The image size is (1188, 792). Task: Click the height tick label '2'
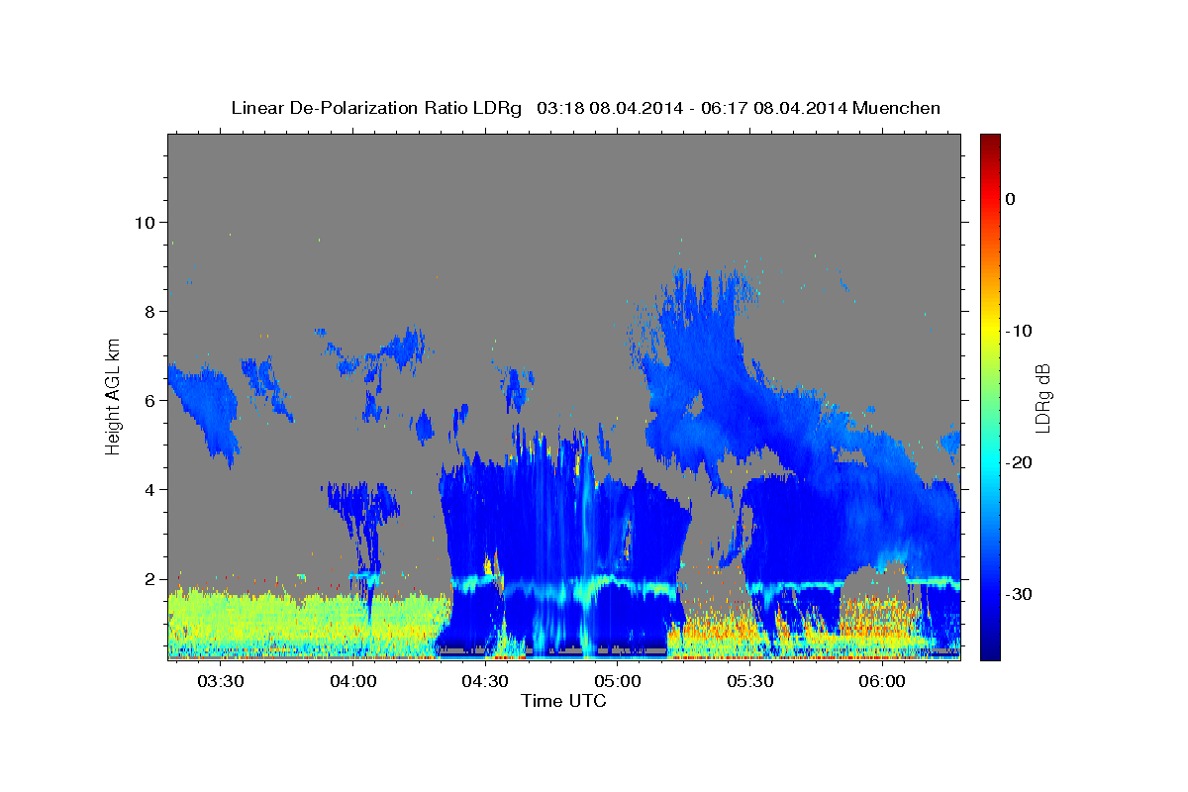tap(148, 578)
